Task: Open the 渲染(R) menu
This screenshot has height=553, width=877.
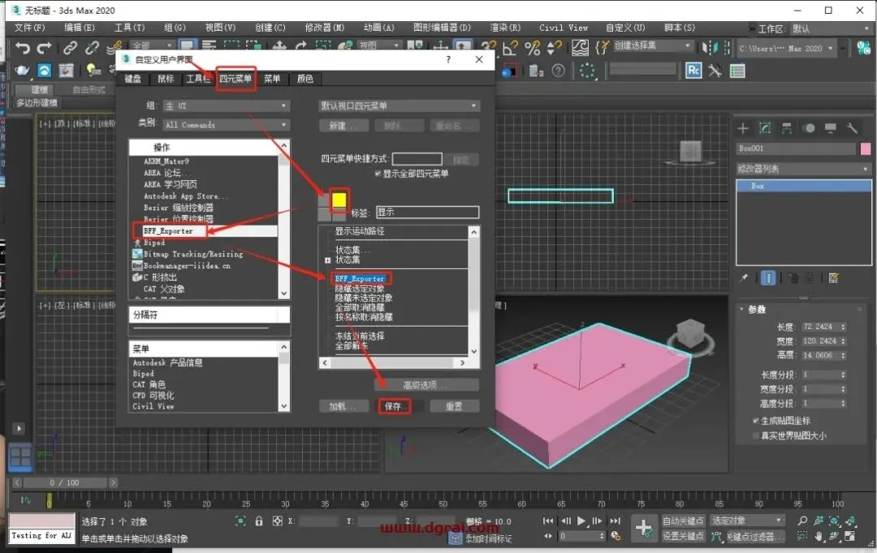Action: [505, 28]
